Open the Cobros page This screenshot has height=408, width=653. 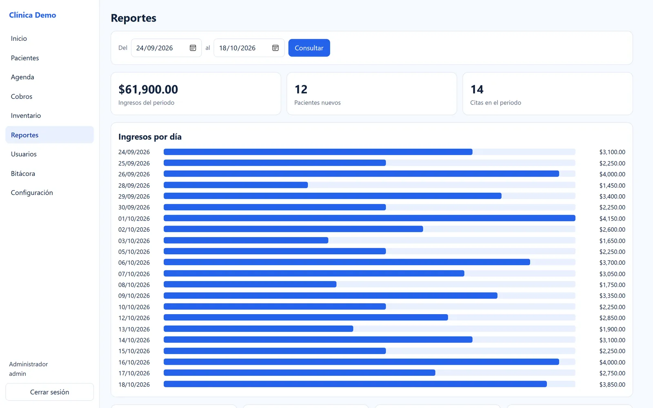coord(49,96)
